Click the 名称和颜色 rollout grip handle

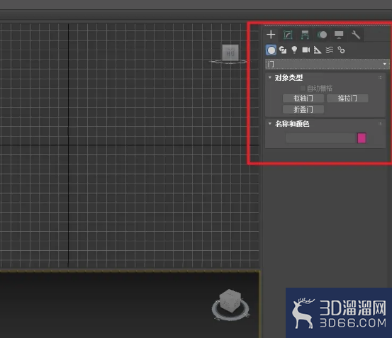coord(380,123)
